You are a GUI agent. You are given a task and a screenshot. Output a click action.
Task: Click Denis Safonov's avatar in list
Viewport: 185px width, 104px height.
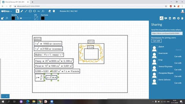[154, 81]
